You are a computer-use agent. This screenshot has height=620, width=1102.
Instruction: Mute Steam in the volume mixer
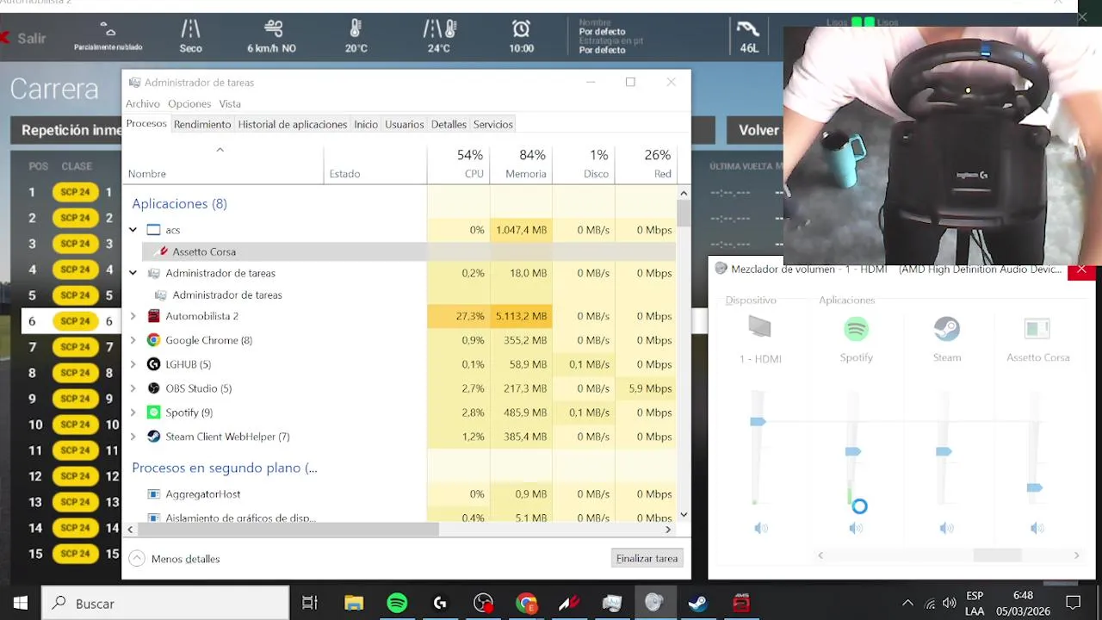pyautogui.click(x=947, y=528)
